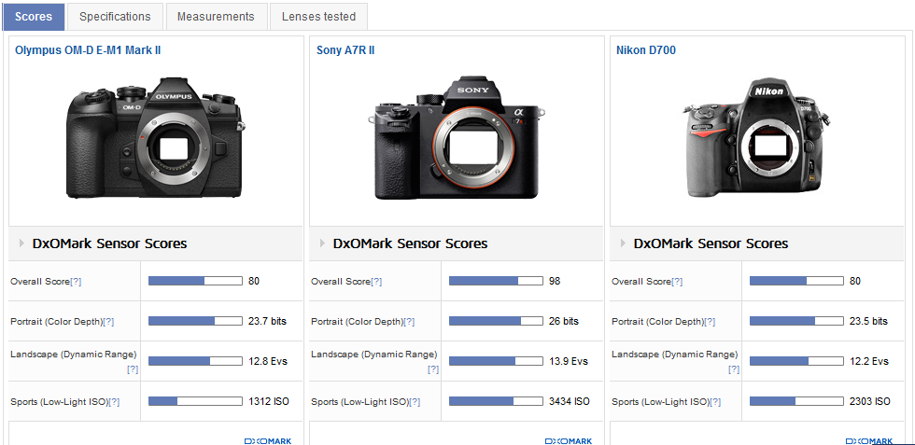Click the Sony A7R II camera image
The width and height of the screenshot is (915, 445).
pos(456,140)
